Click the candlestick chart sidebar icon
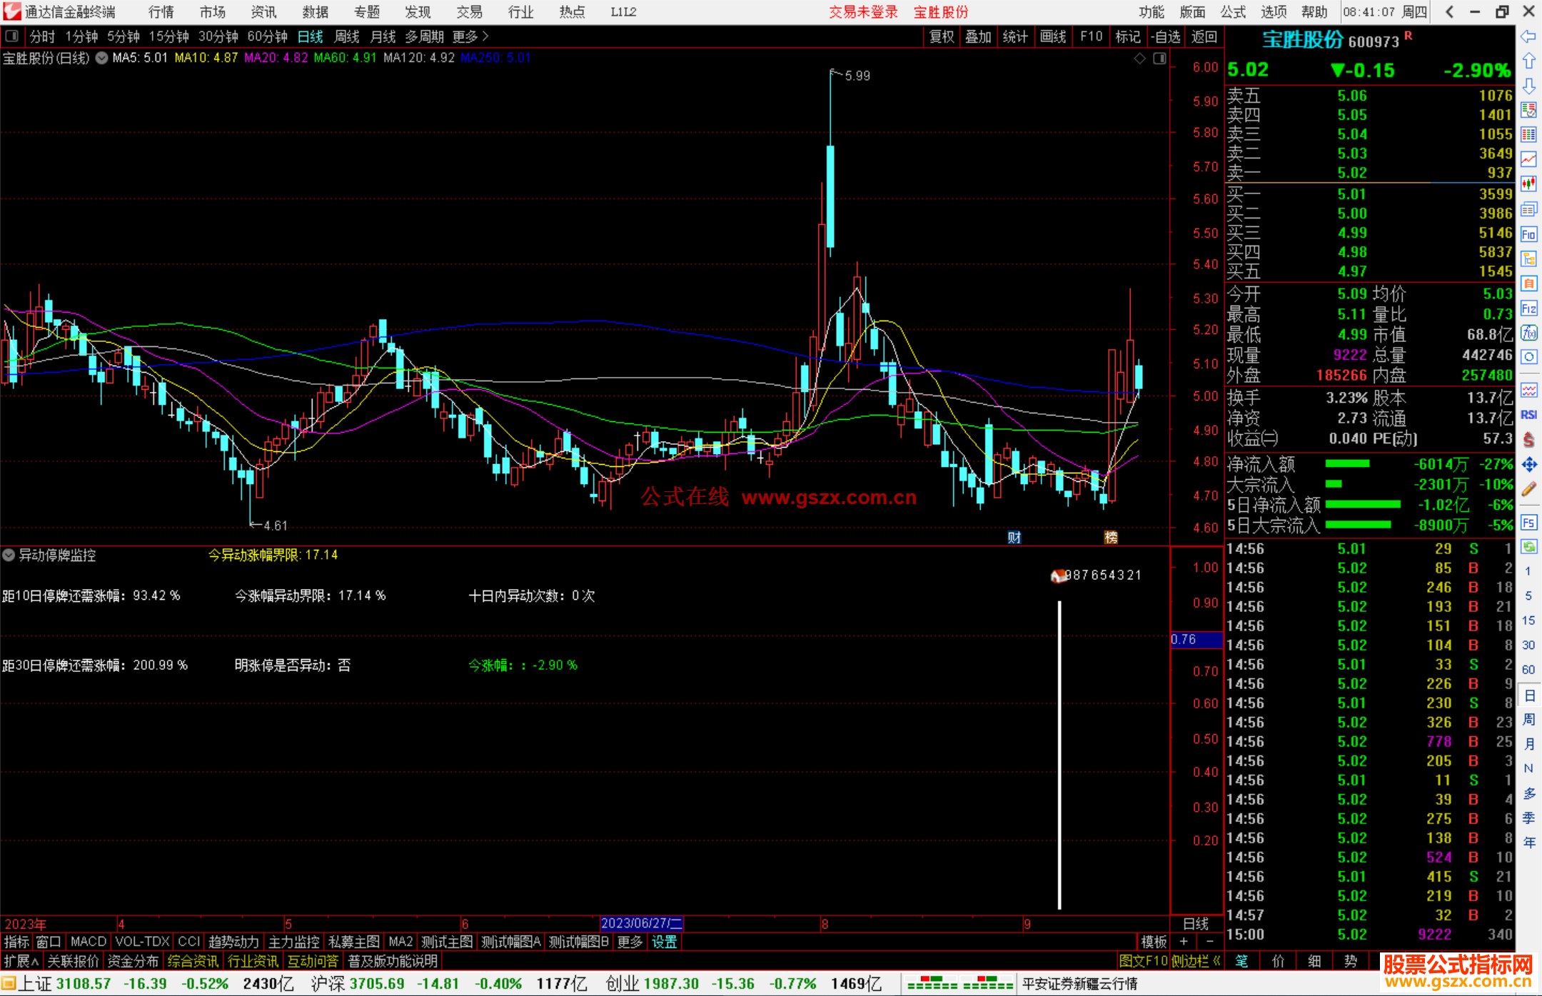The image size is (1542, 996). click(1528, 184)
